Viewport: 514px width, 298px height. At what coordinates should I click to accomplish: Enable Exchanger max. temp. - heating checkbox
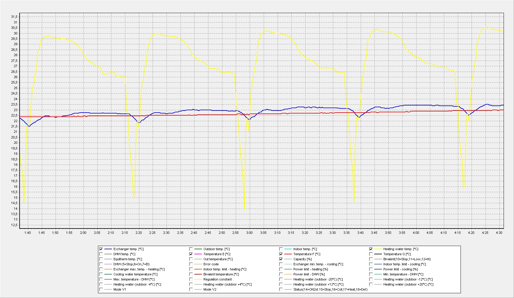(x=101, y=269)
